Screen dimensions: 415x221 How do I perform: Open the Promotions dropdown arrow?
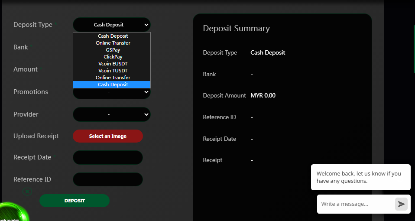tap(146, 92)
